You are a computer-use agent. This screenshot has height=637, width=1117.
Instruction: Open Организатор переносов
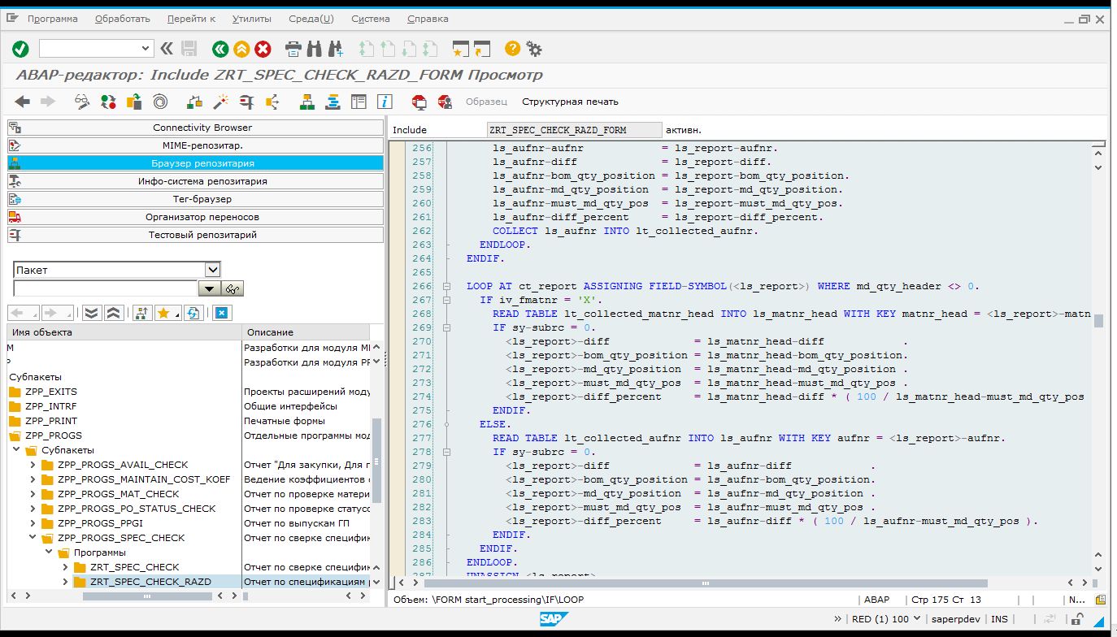(x=195, y=217)
